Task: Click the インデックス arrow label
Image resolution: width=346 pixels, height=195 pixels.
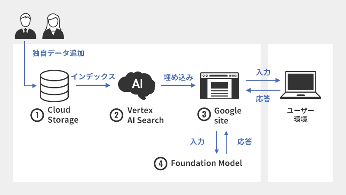Action: pyautogui.click(x=93, y=76)
